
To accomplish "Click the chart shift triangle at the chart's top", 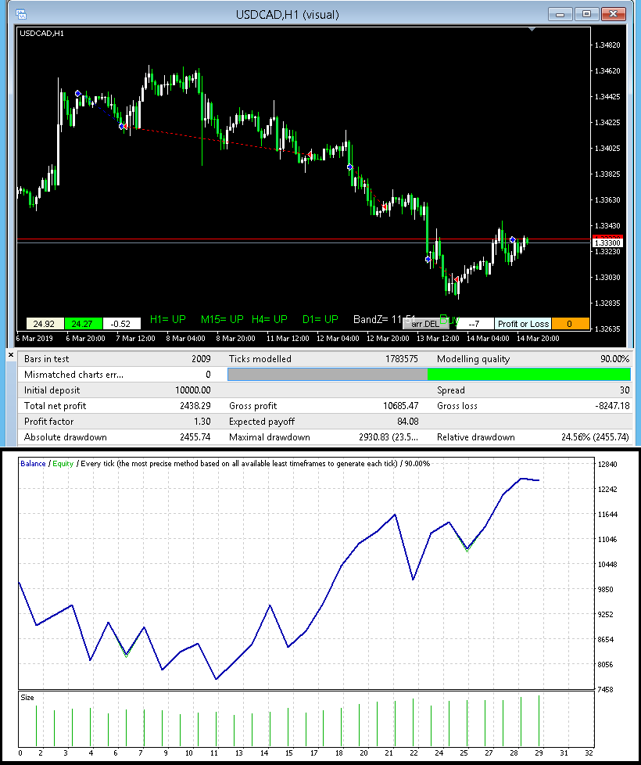I will click(x=532, y=30).
